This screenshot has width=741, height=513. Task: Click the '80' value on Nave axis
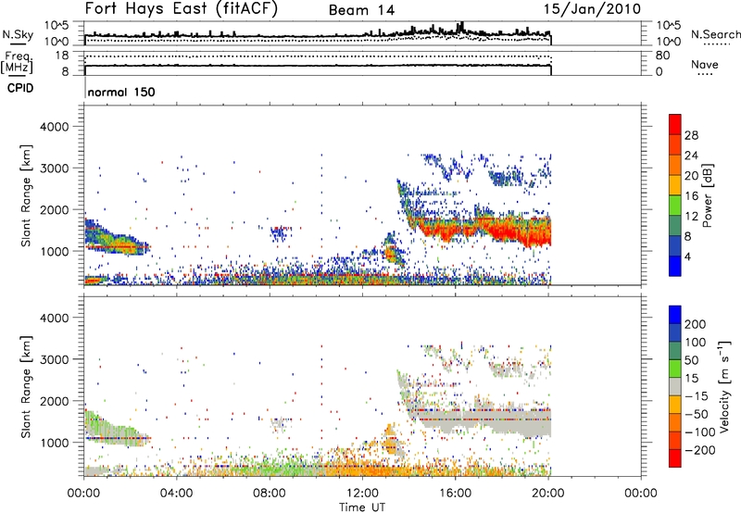[662, 56]
